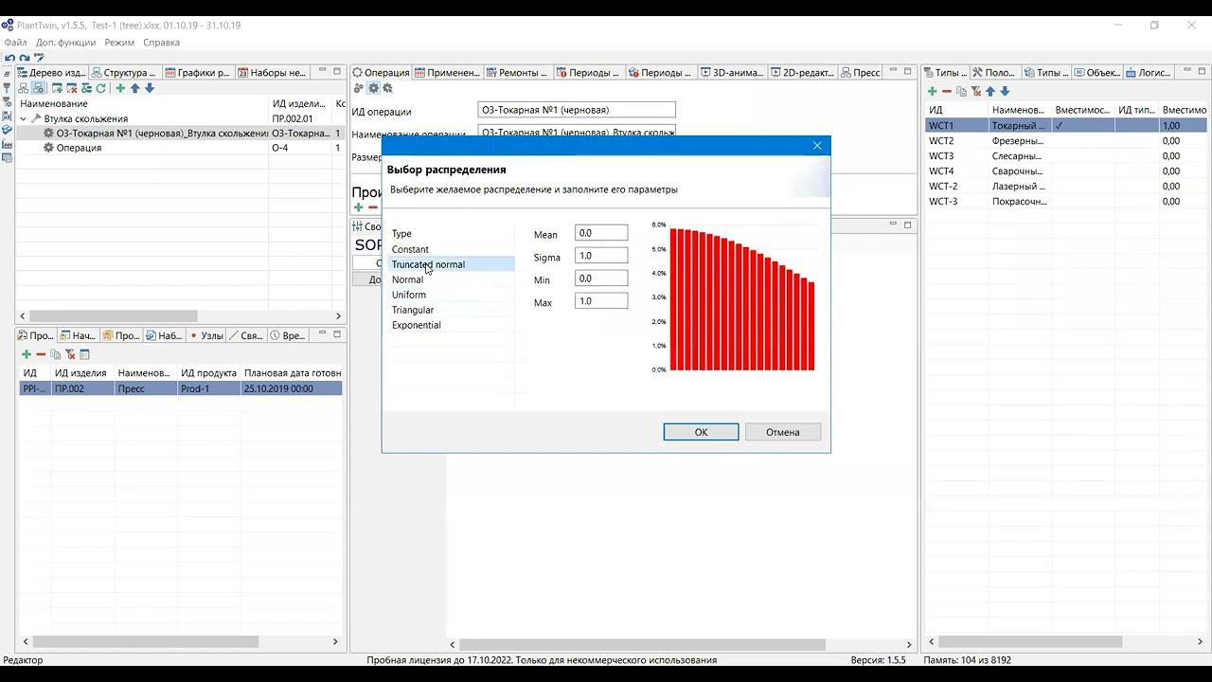Select the Constant distribution type

click(410, 249)
